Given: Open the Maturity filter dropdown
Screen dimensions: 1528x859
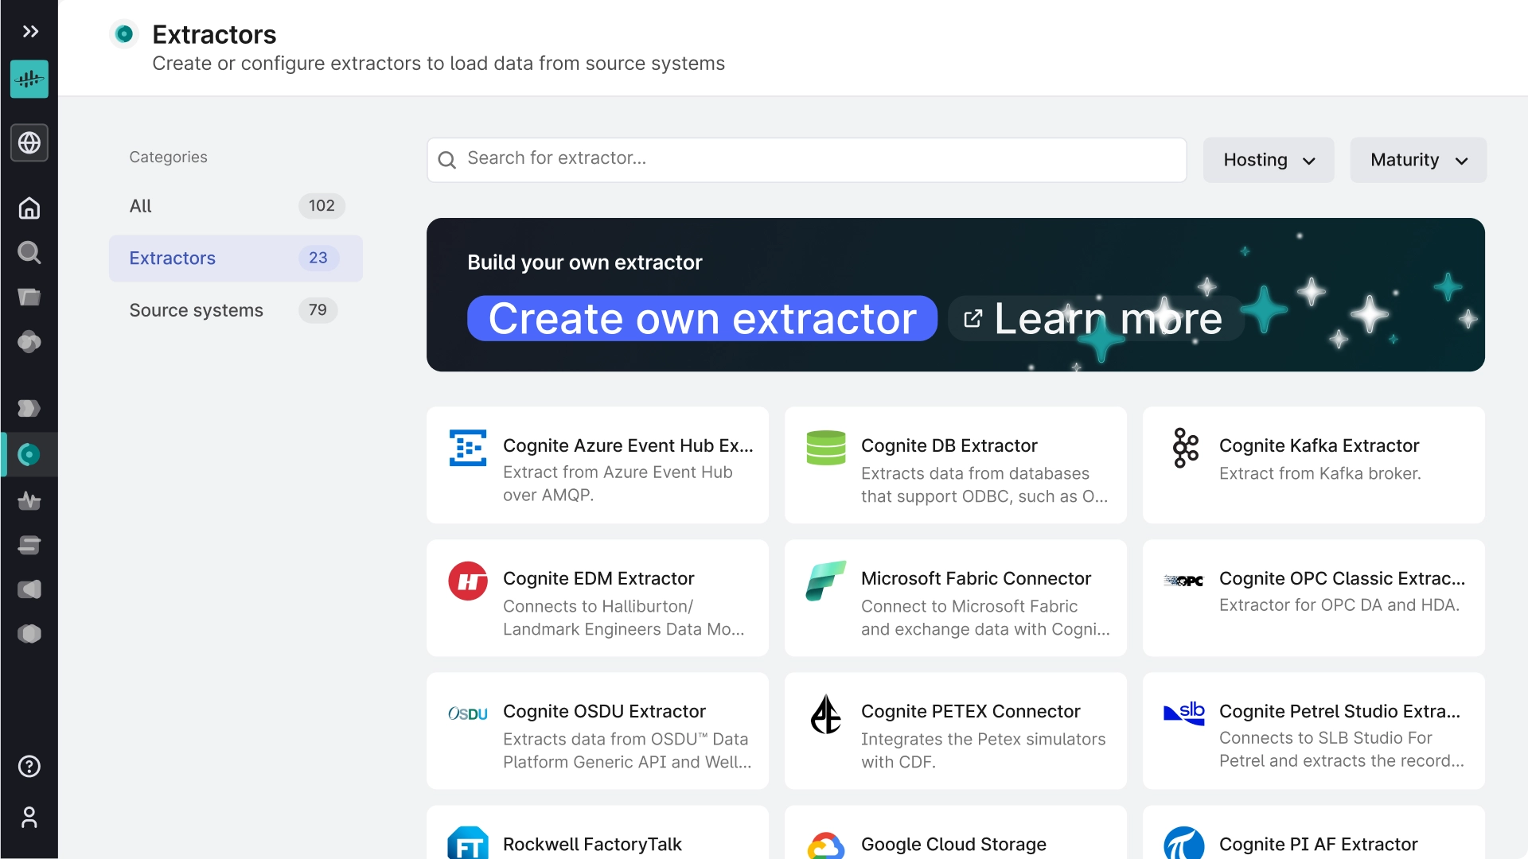Looking at the screenshot, I should point(1418,160).
